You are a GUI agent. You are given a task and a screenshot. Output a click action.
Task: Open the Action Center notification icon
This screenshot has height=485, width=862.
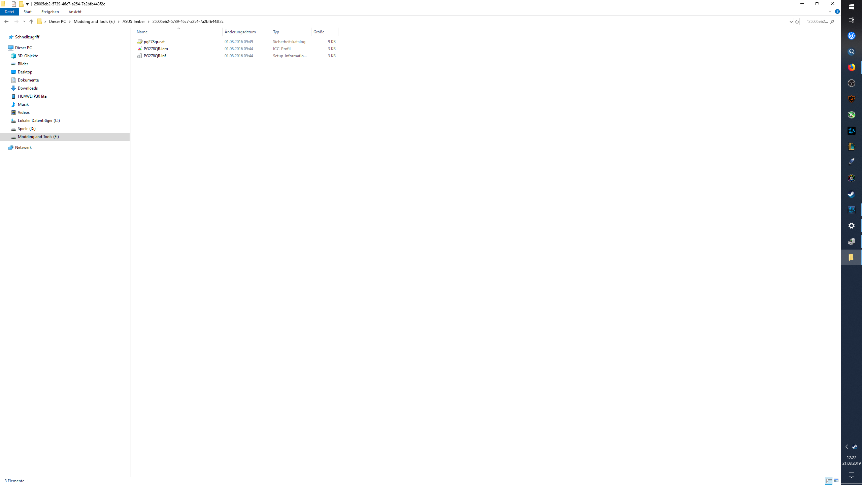click(x=852, y=475)
